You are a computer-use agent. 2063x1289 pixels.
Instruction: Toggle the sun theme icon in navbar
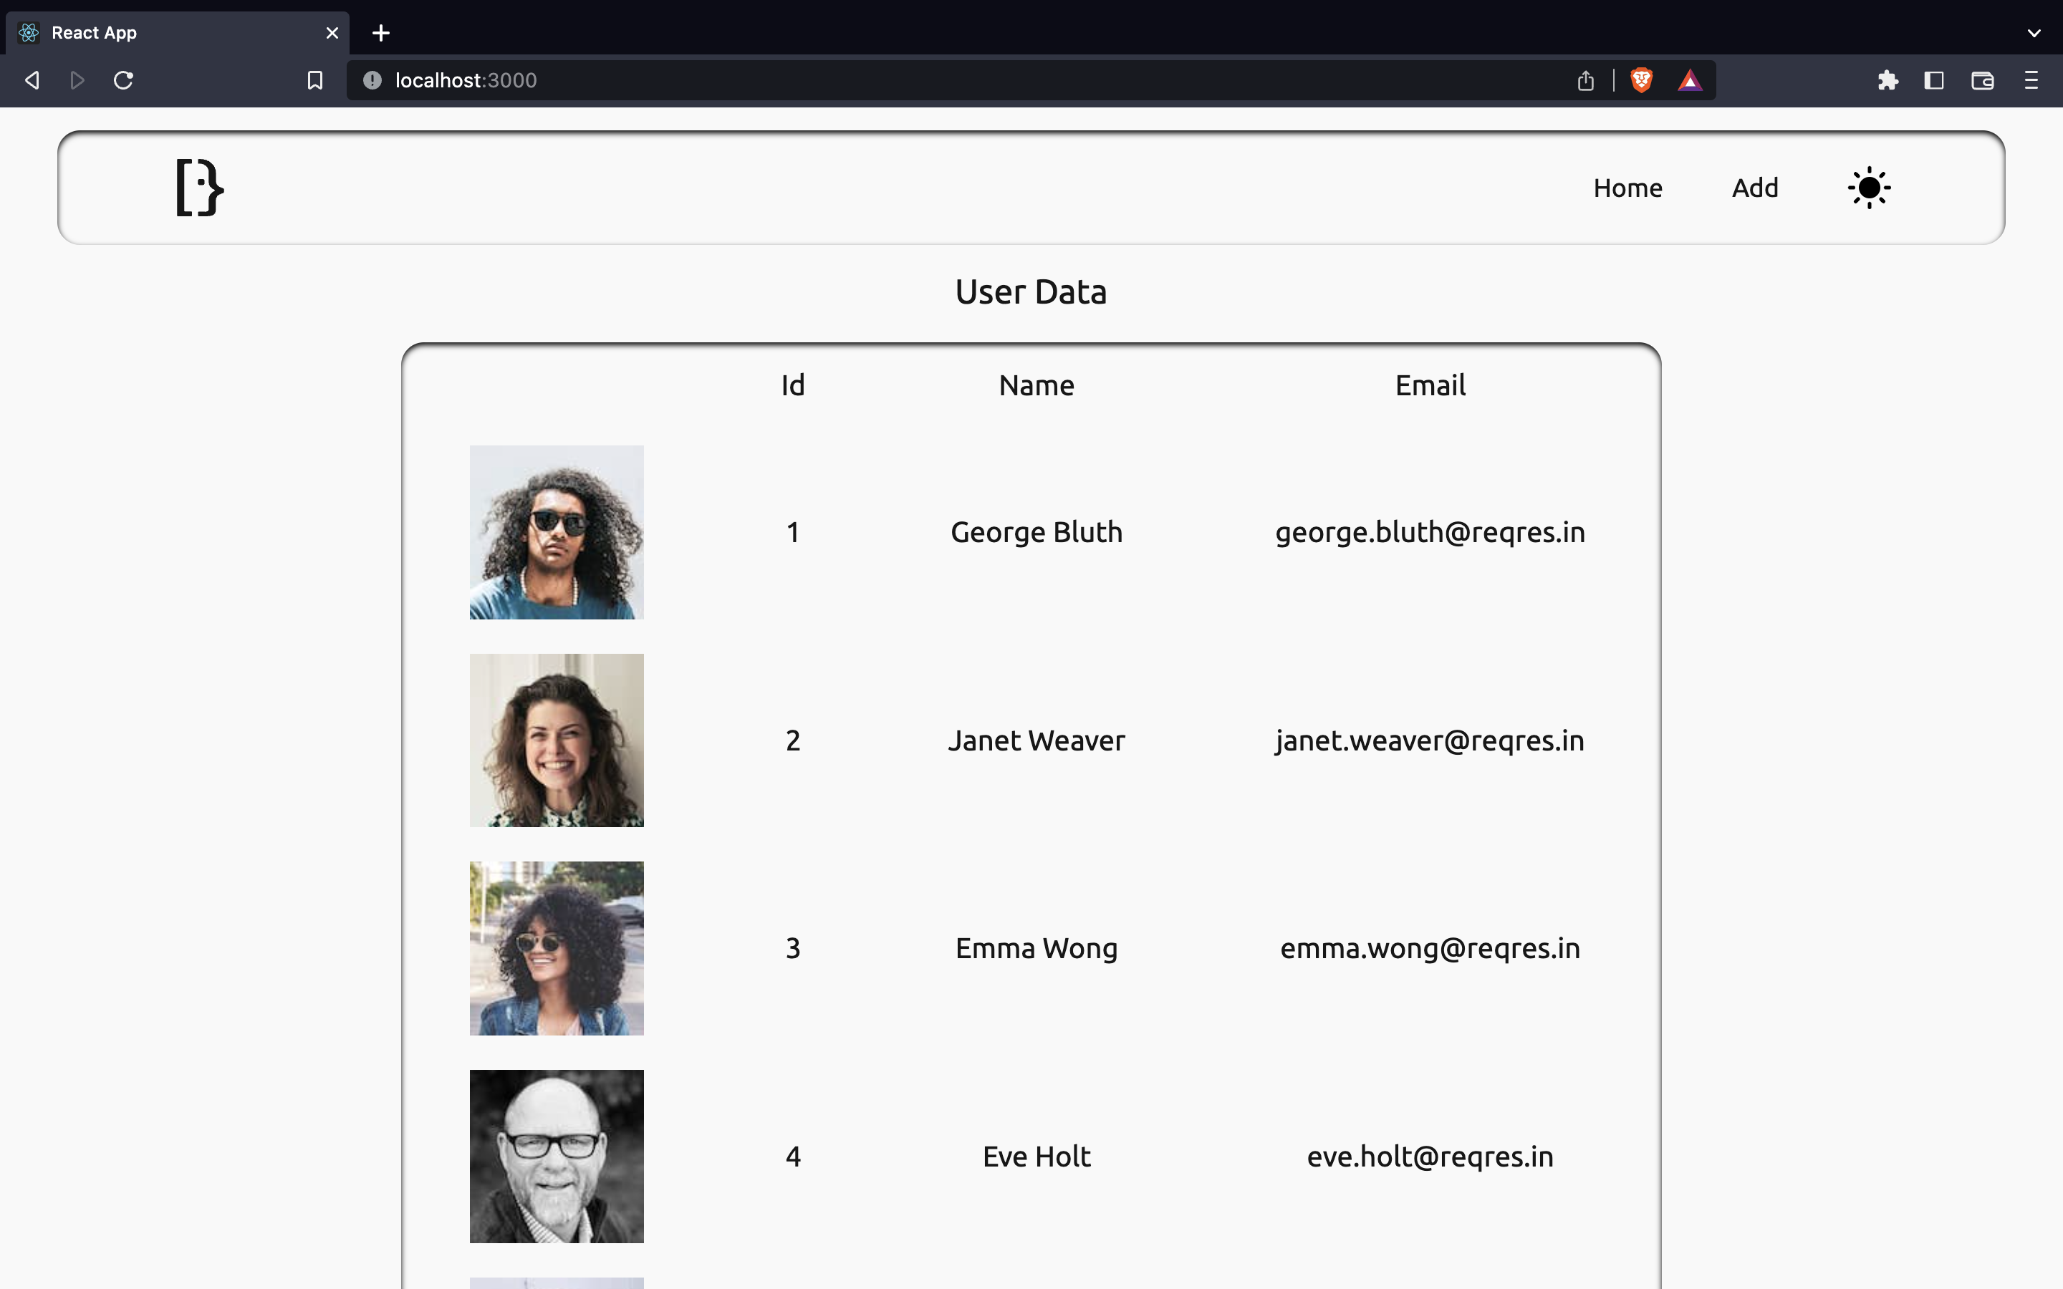1867,188
